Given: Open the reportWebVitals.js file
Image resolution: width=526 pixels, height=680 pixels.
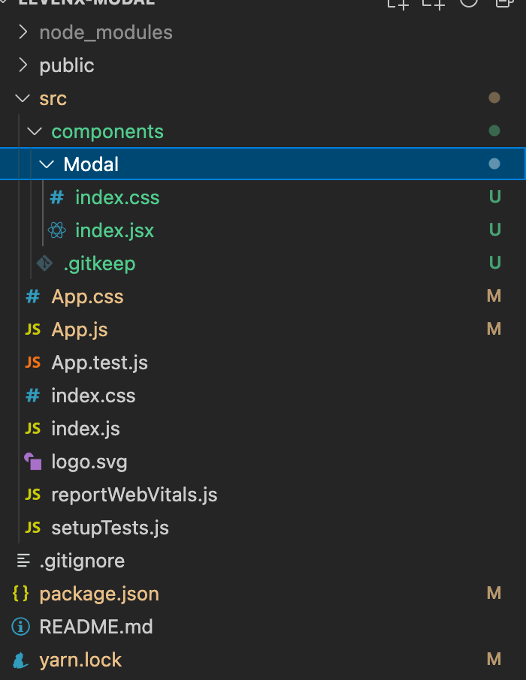Looking at the screenshot, I should [x=134, y=495].
